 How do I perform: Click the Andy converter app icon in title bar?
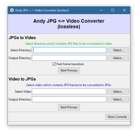point(12,10)
